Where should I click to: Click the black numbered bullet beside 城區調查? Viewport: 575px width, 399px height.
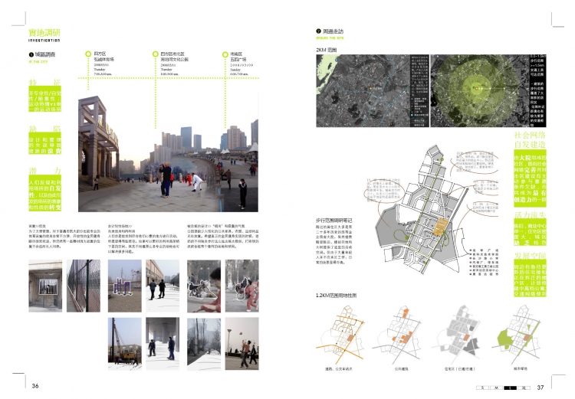(31, 54)
